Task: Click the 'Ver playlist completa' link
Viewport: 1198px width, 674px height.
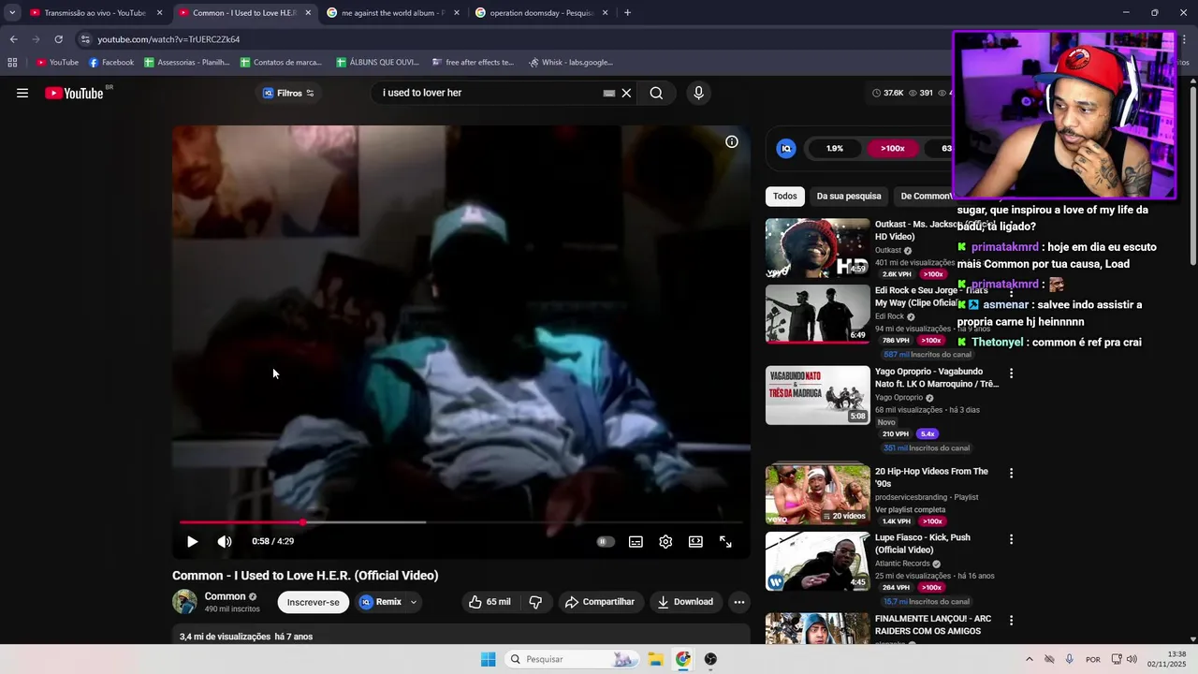Action: [x=911, y=509]
